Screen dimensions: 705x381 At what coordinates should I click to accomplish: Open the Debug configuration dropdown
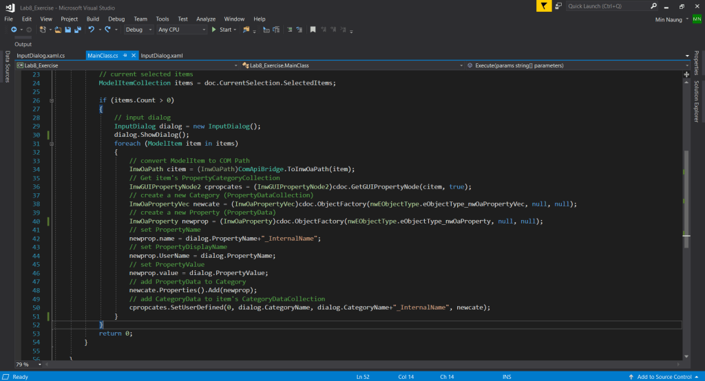tap(138, 30)
